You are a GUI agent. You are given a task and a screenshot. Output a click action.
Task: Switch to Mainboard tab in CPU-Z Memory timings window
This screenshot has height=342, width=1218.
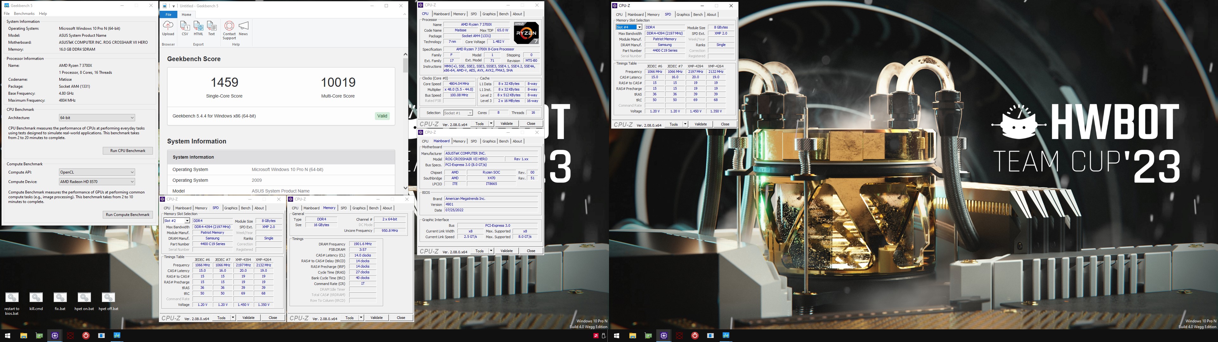click(x=311, y=208)
